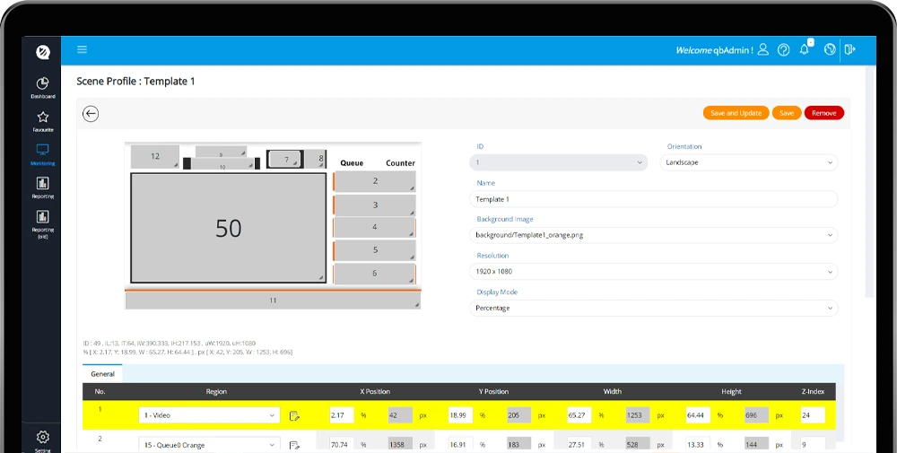
Task: Open the ID dropdown
Action: (558, 162)
